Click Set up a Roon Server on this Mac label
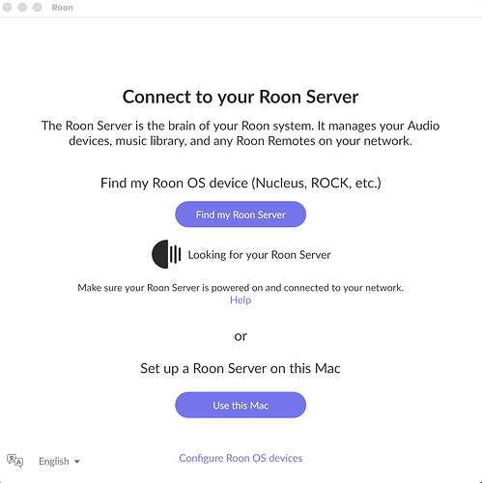Screen dimensions: 482x483 tap(241, 368)
